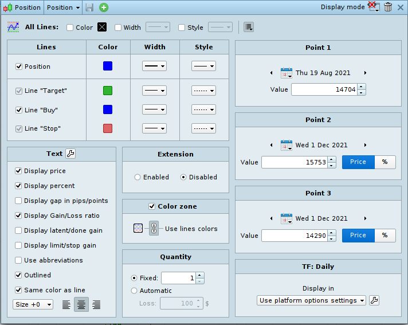
Task: Go to next date for Point 2
Action: (365, 145)
